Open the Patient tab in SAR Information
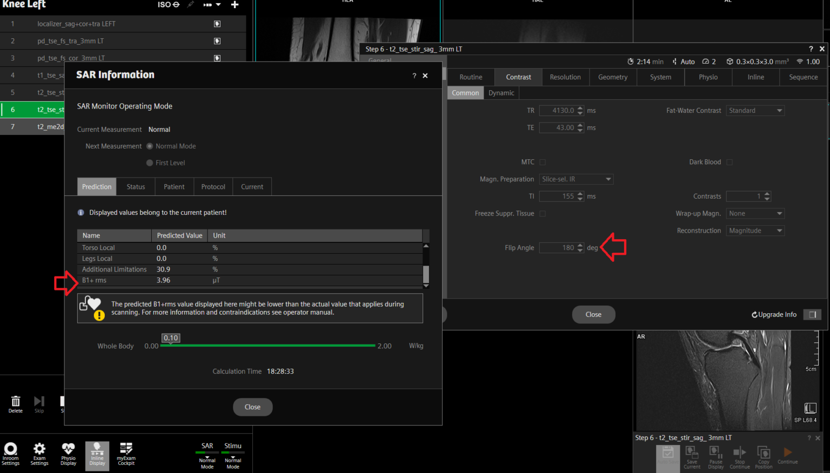 click(x=174, y=187)
